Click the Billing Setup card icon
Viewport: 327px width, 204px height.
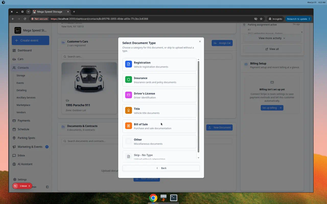click(x=246, y=64)
